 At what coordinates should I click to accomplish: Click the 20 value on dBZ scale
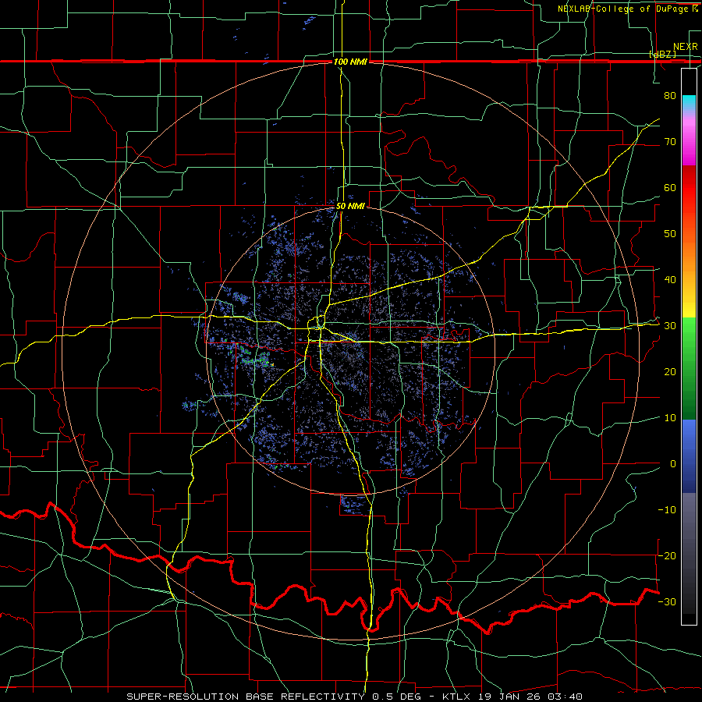pos(670,372)
